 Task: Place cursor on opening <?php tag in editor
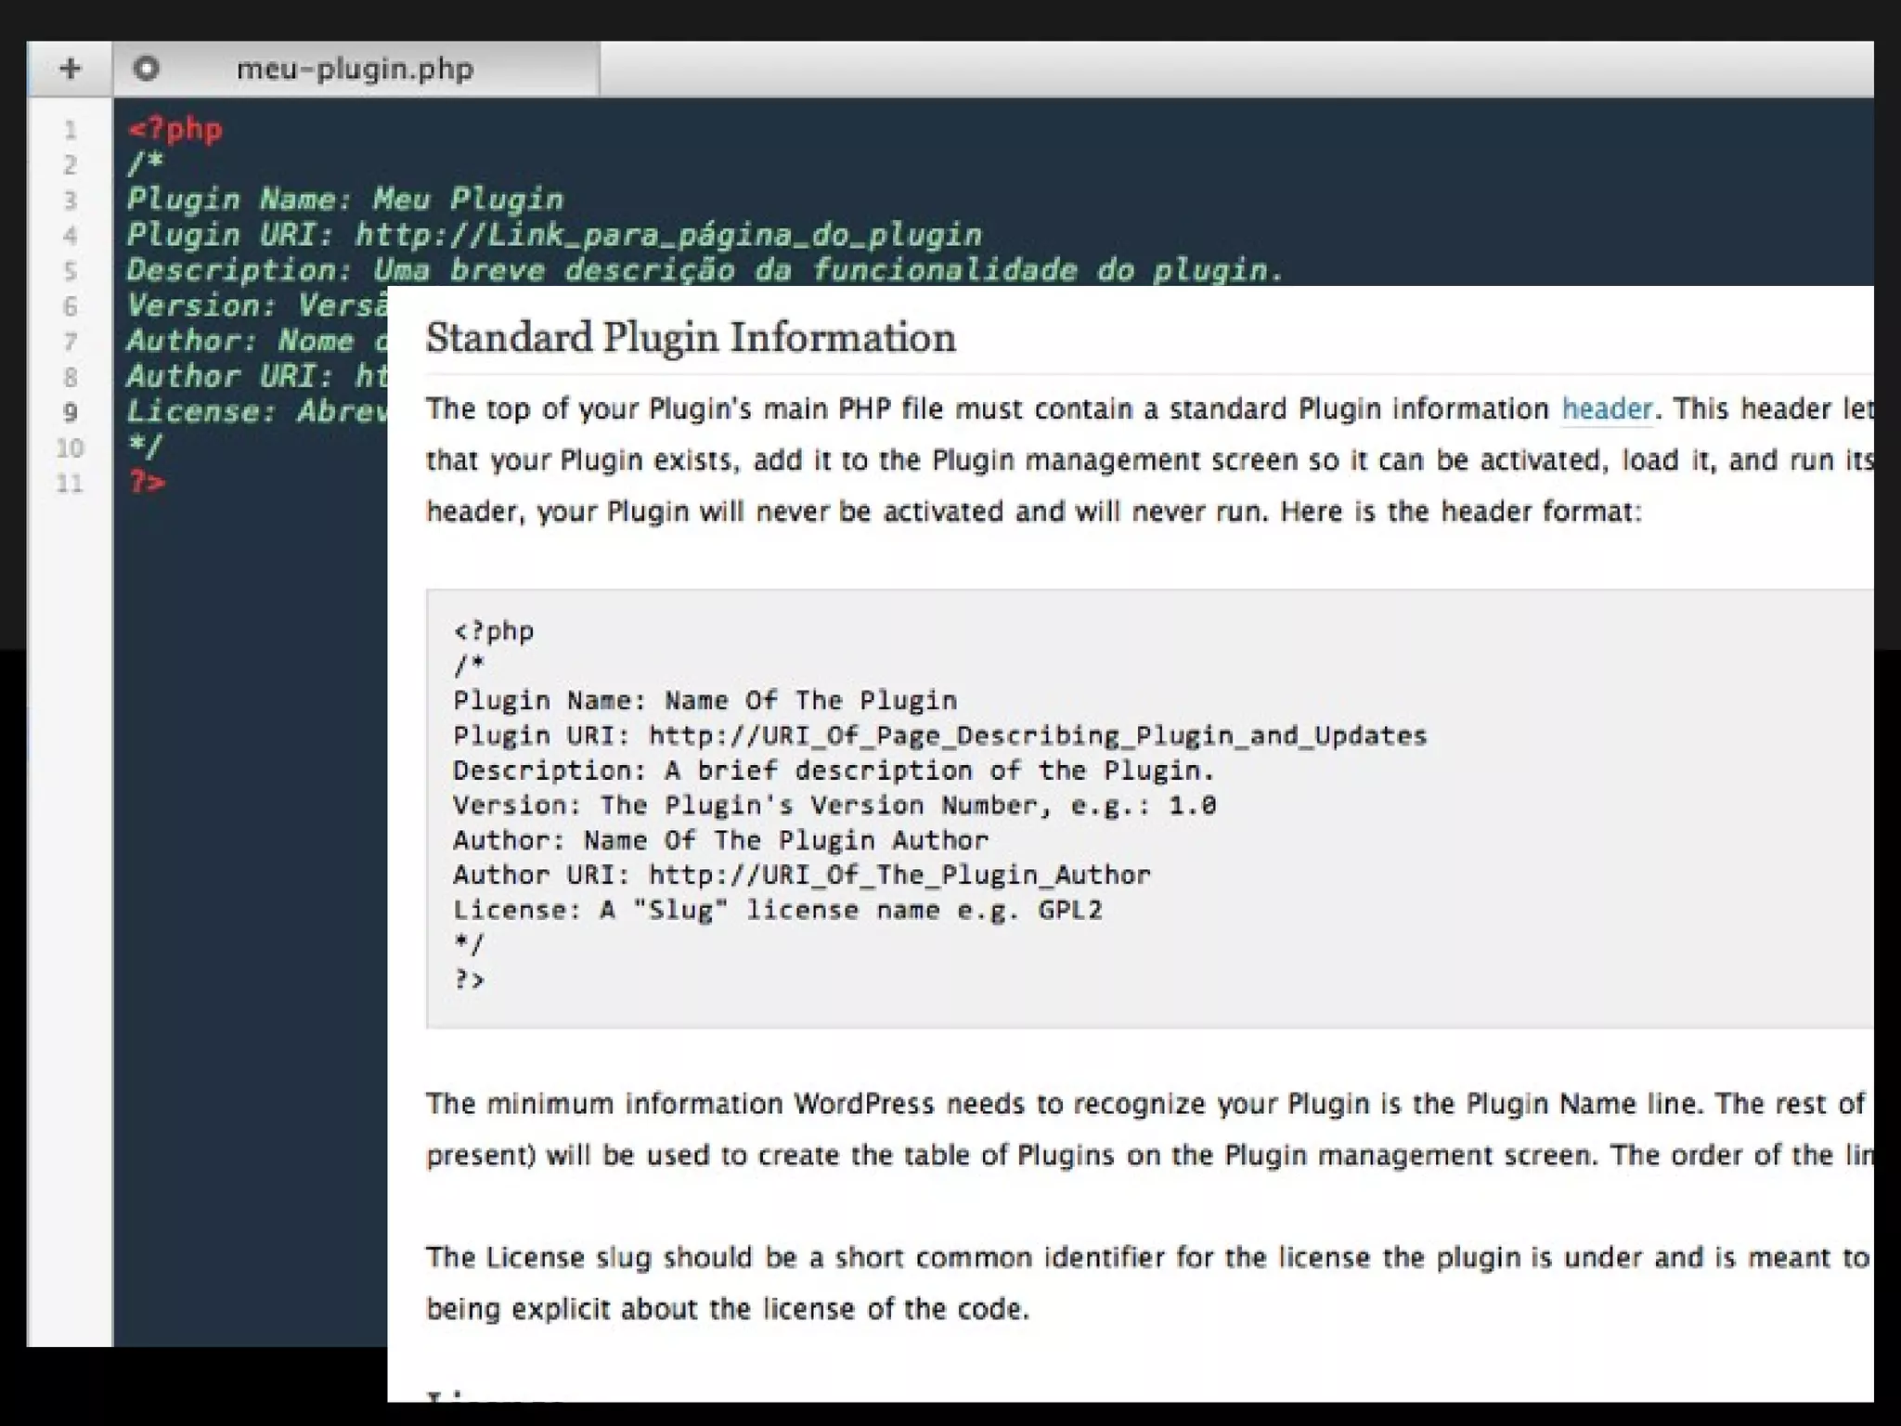[175, 129]
